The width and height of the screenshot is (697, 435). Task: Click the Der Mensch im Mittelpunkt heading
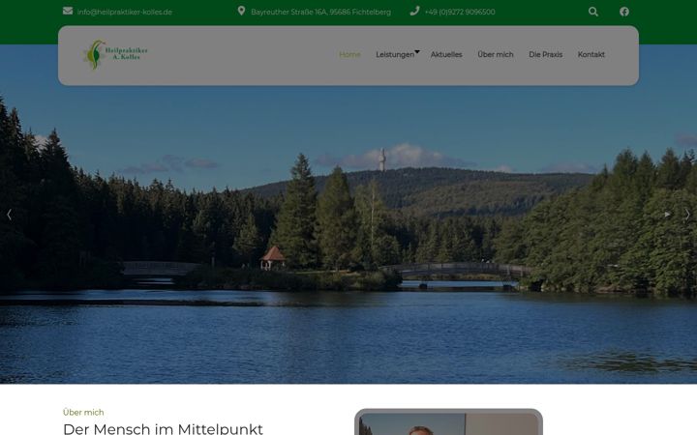point(163,429)
